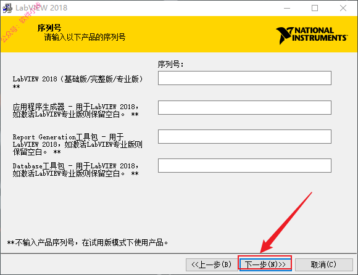Activate the Report Generation工具包 serial number field
Viewport: 358px width, 275px height.
point(244,137)
